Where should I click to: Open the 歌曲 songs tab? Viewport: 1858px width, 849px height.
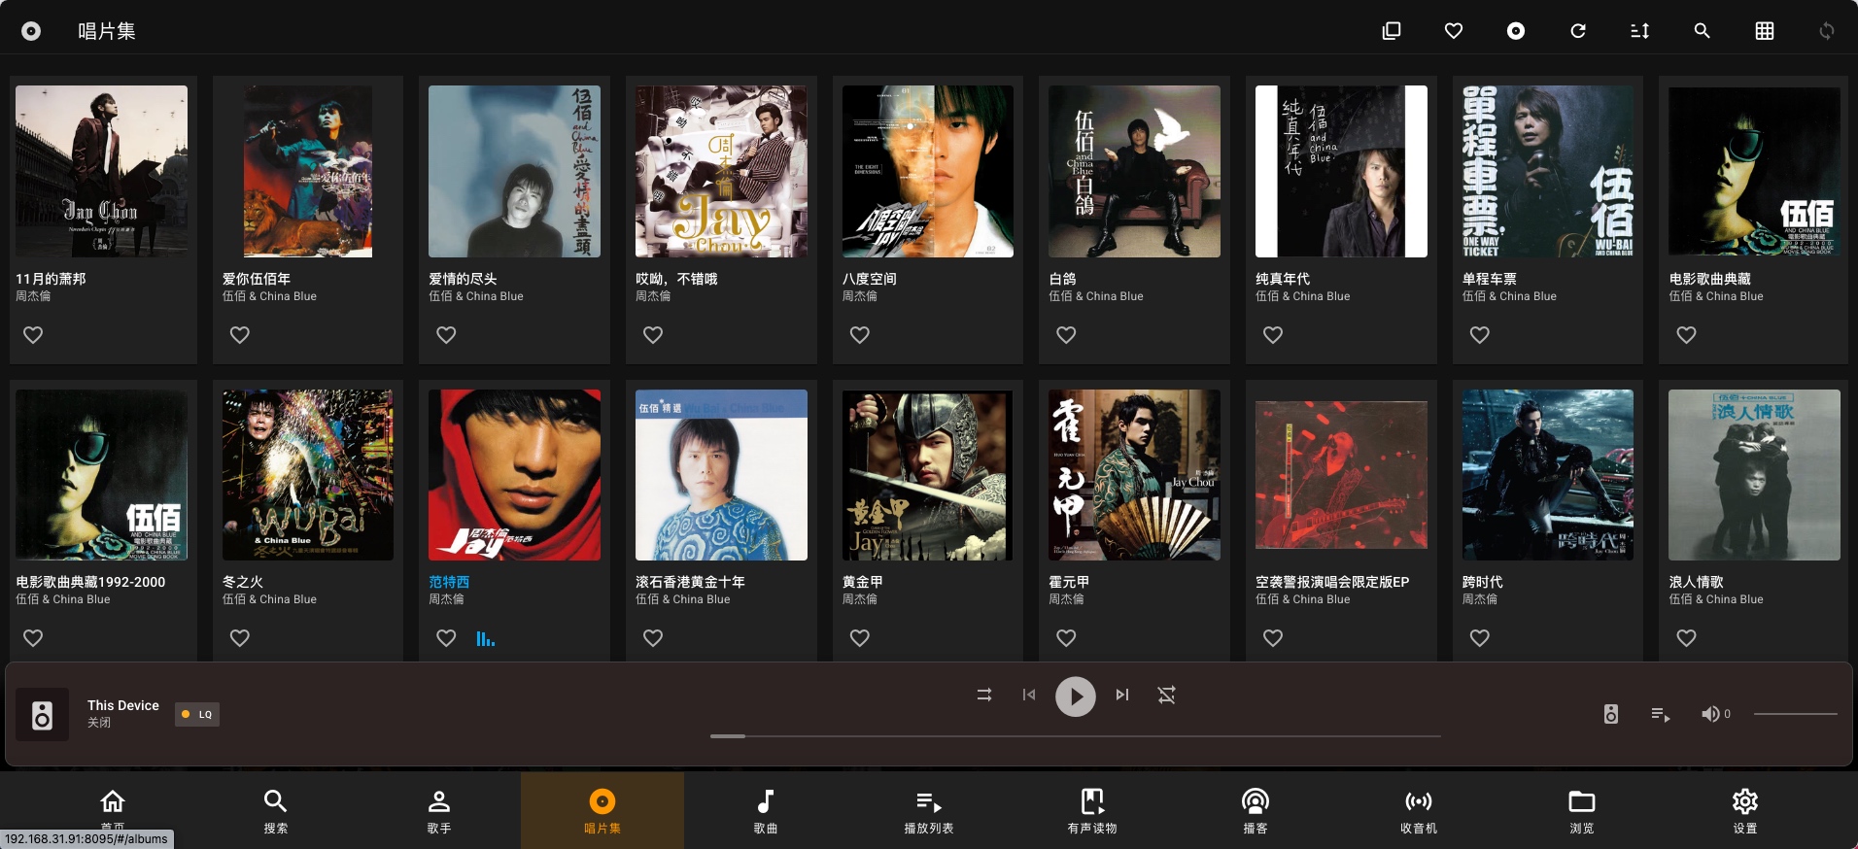click(766, 811)
